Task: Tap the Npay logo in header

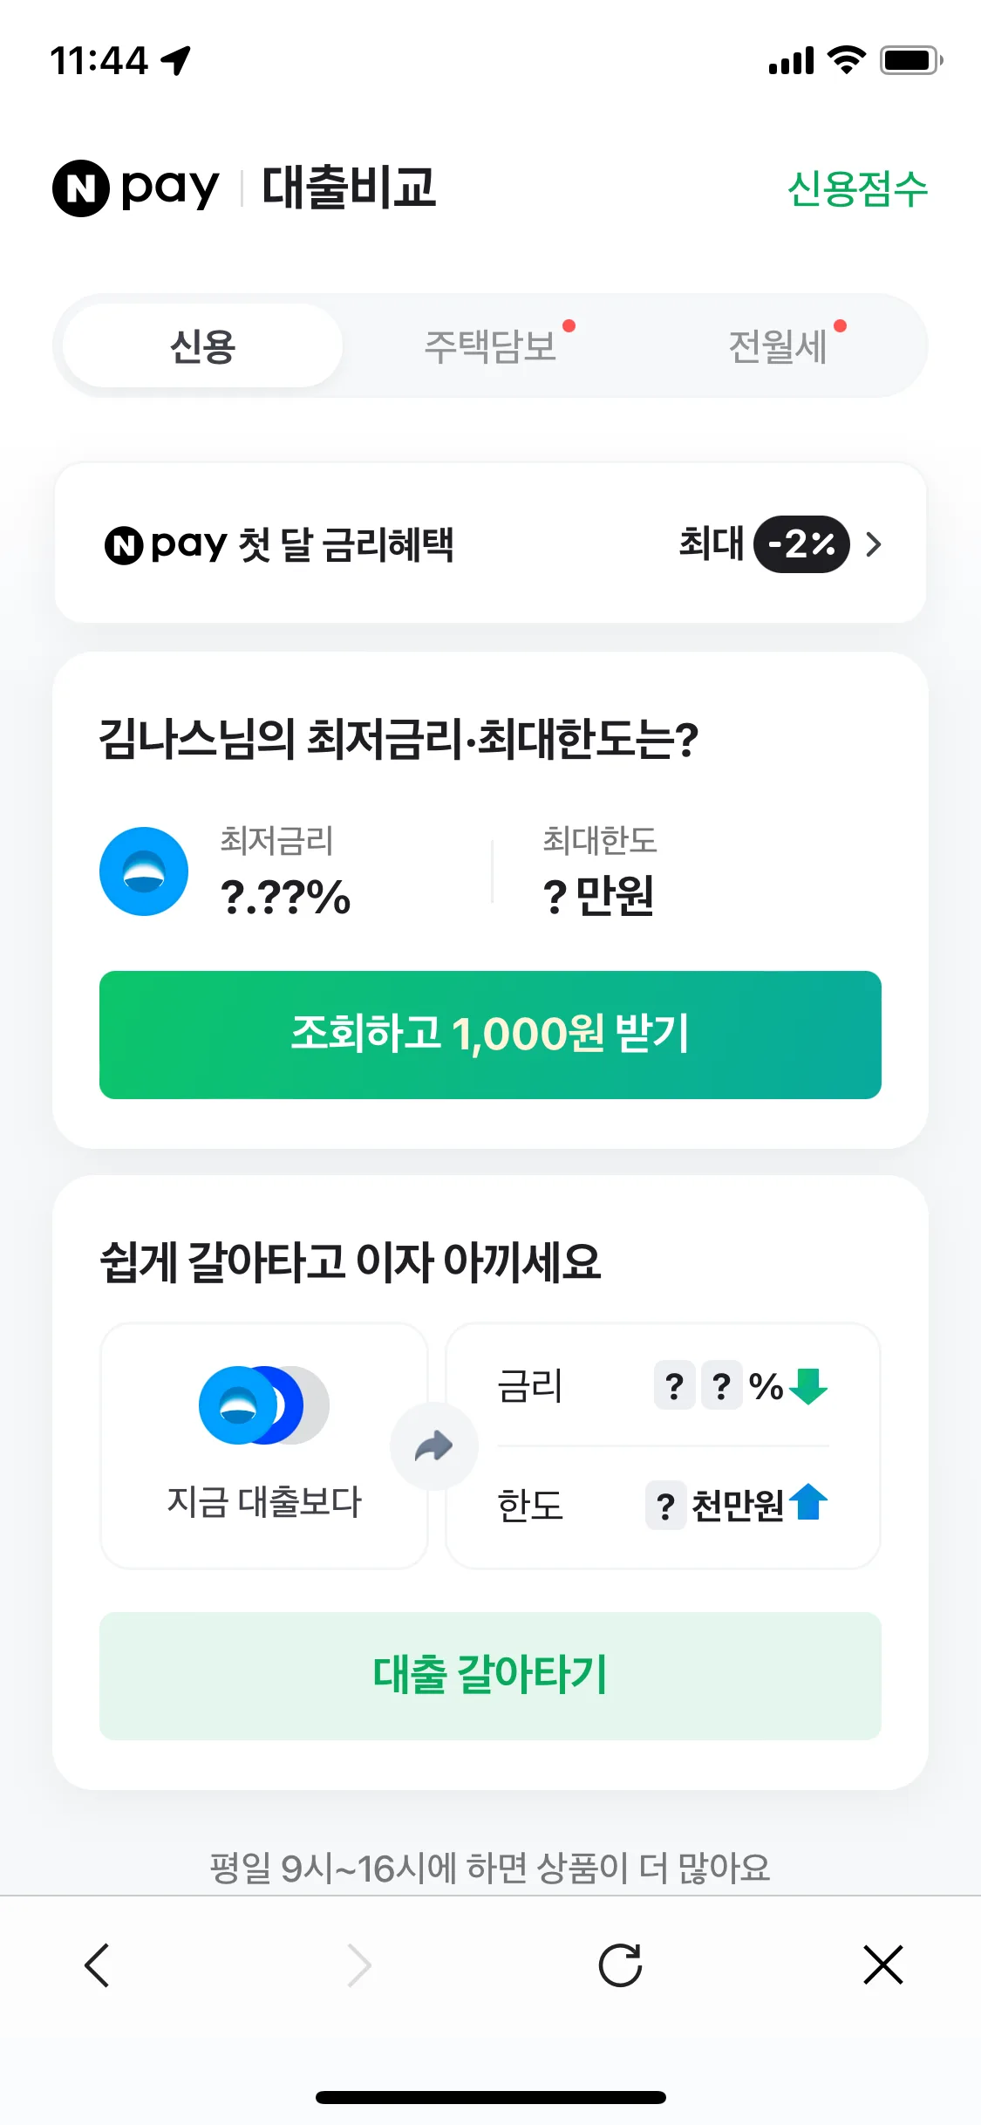Action: click(x=136, y=188)
